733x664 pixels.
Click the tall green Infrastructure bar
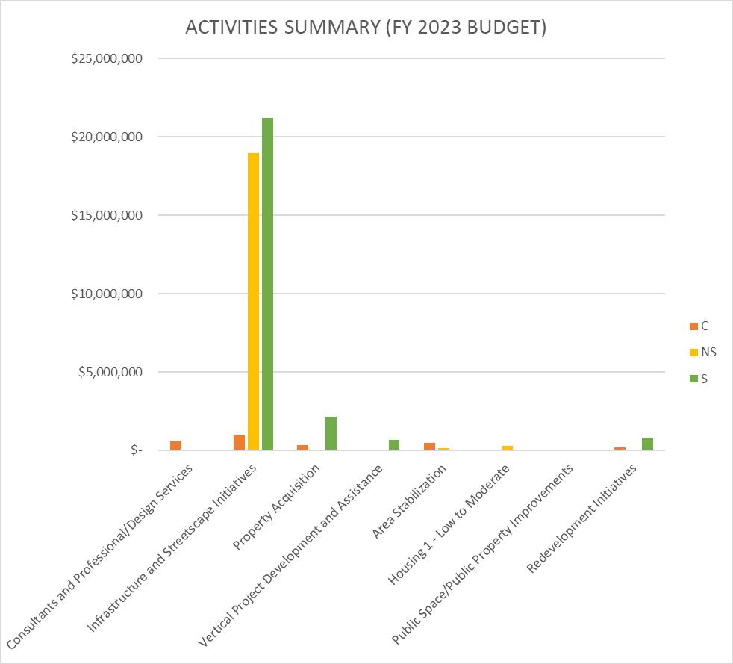pos(267,284)
